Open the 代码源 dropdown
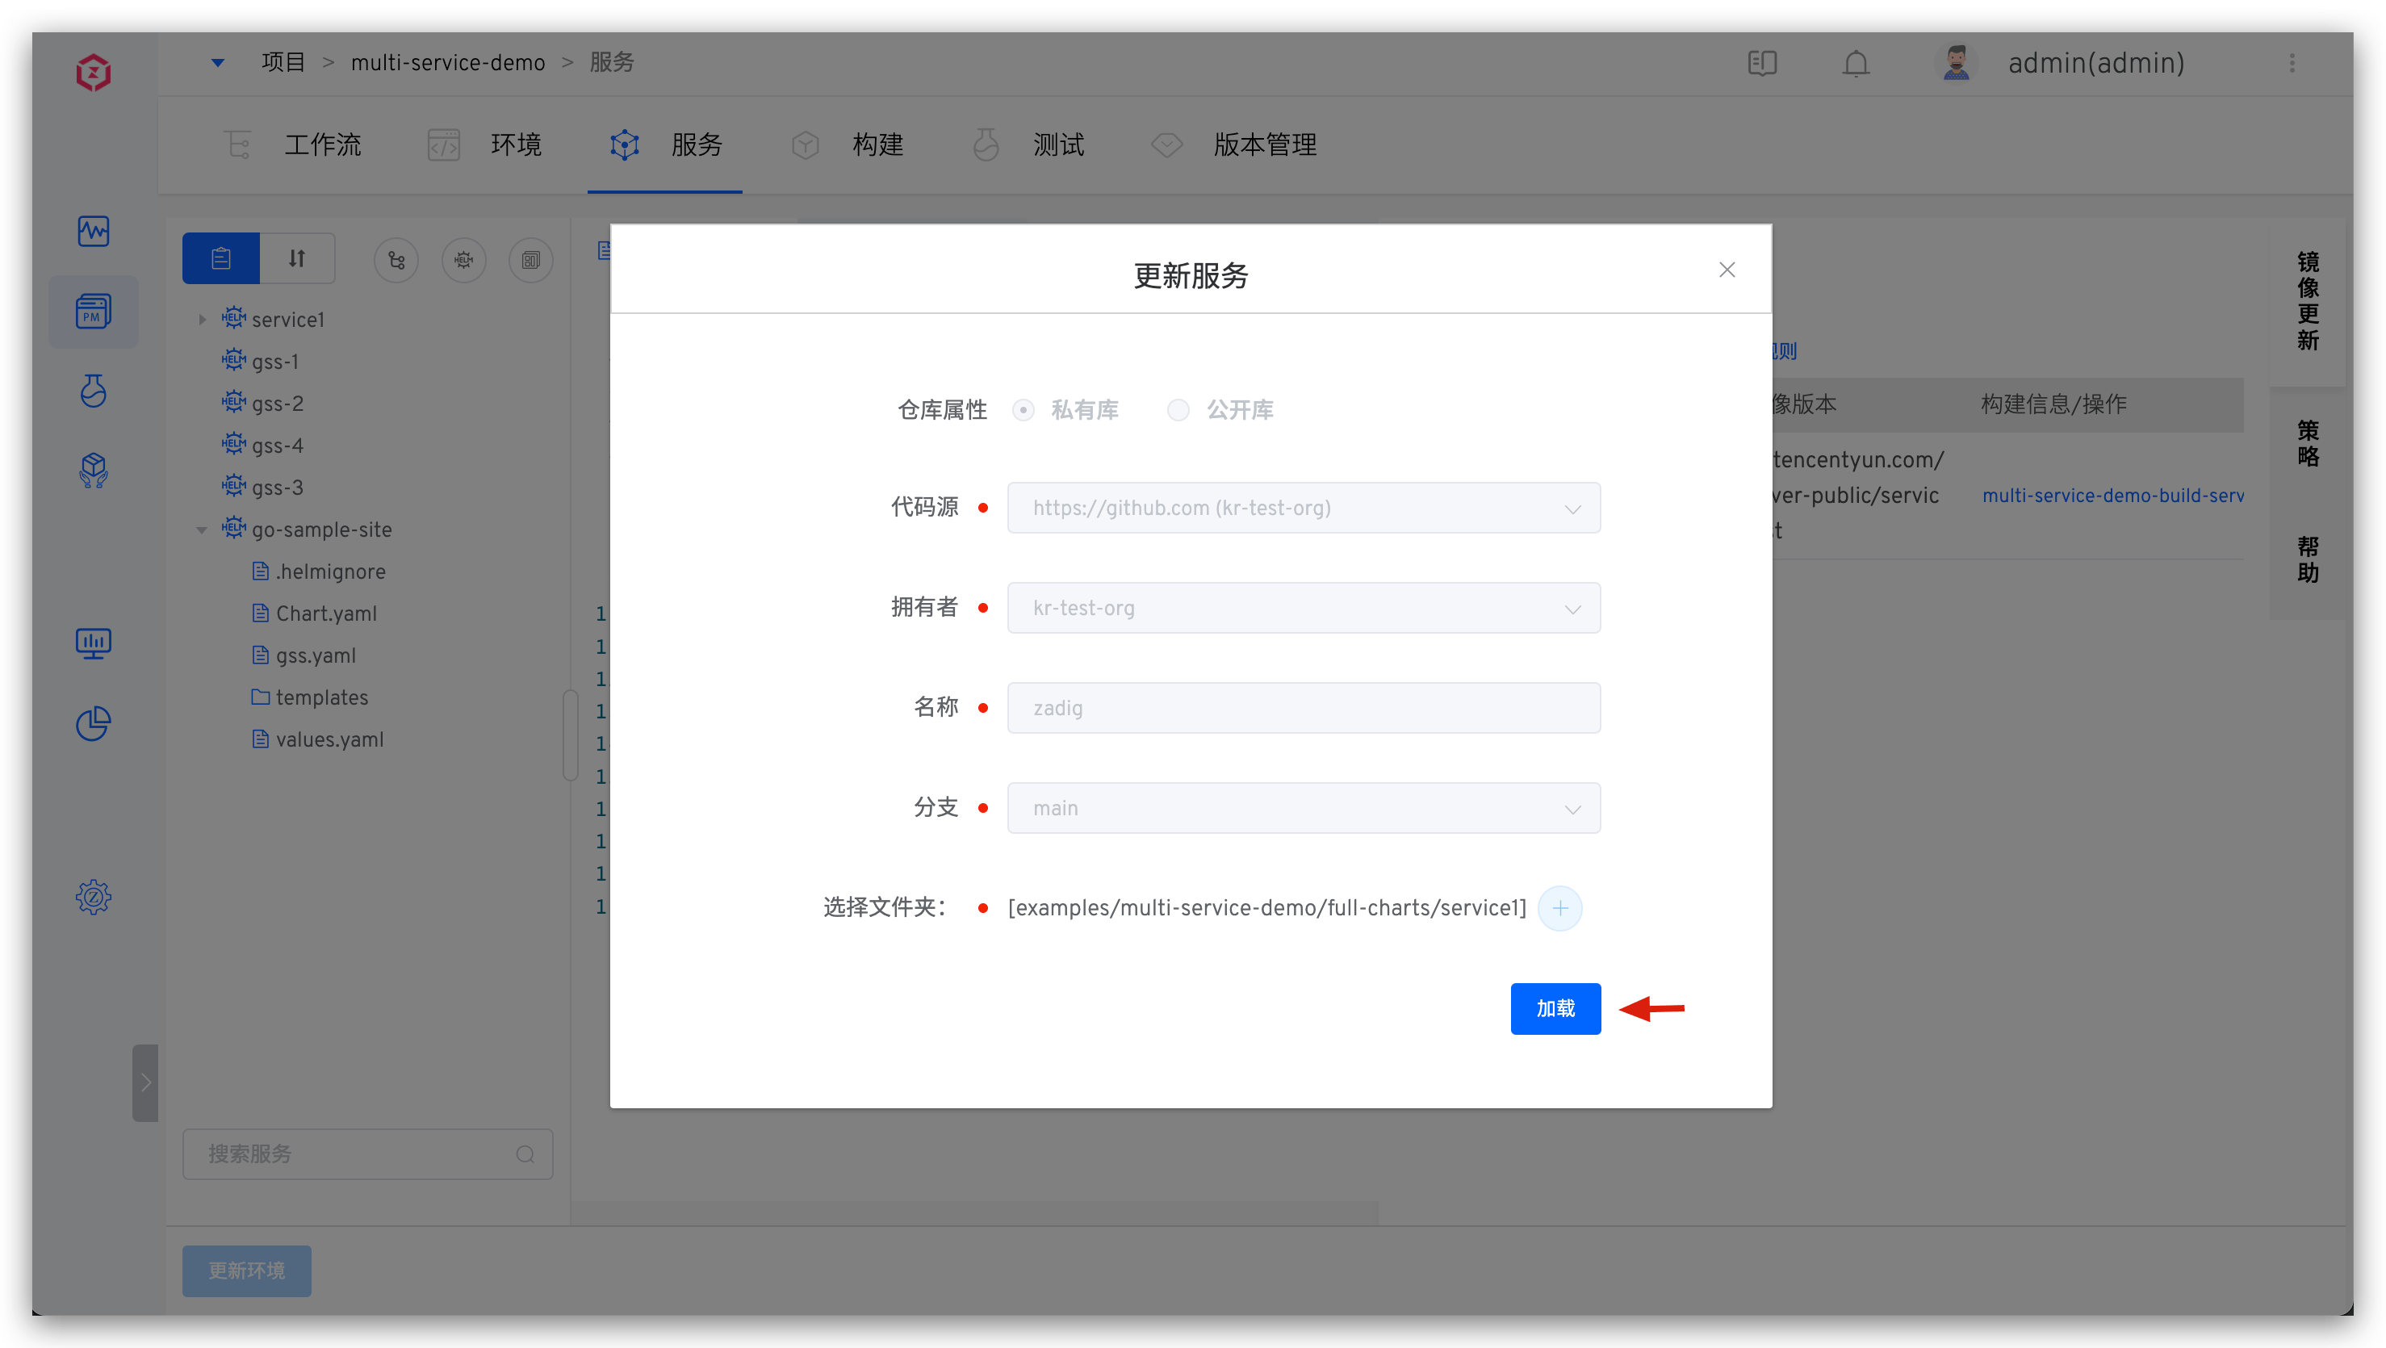The width and height of the screenshot is (2386, 1348). (x=1304, y=508)
